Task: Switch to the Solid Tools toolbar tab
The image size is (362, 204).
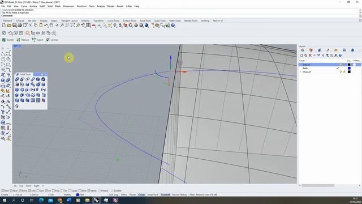Action: click(x=145, y=21)
